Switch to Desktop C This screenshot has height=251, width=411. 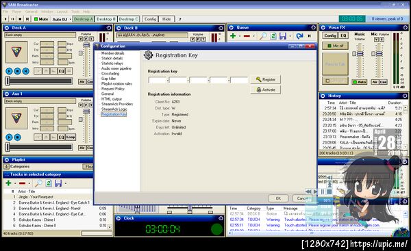point(129,19)
